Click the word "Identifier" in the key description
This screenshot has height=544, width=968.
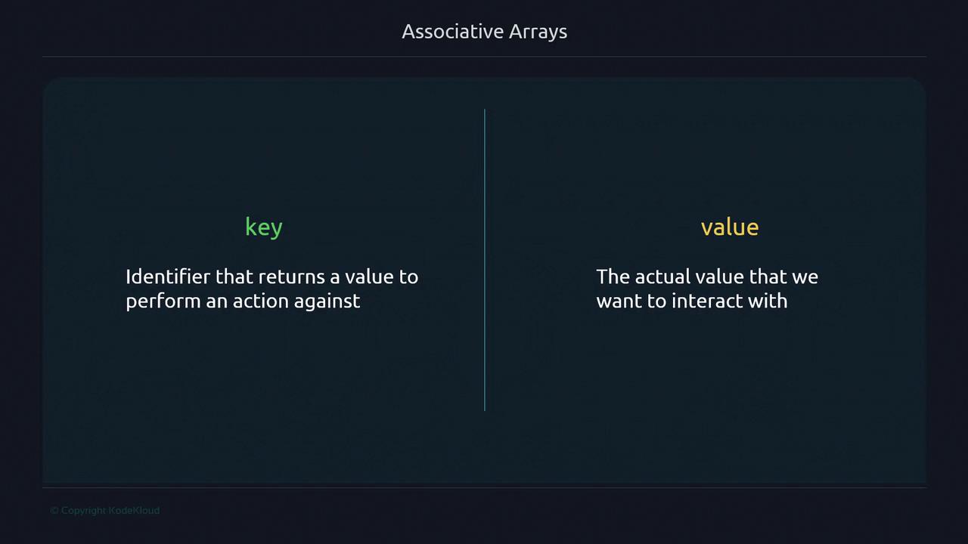point(168,277)
